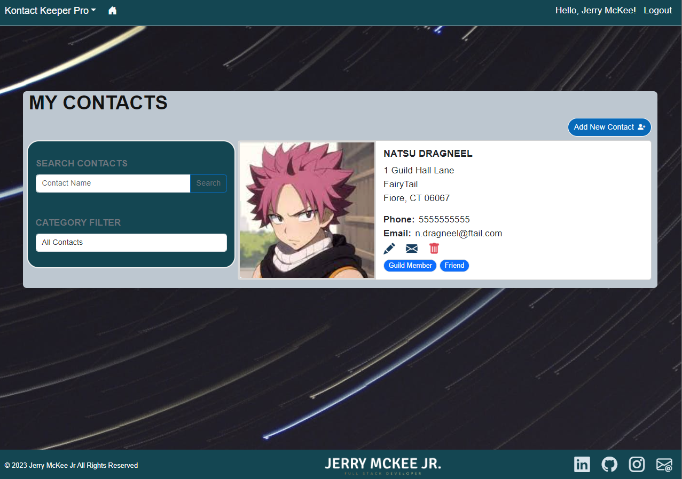Image resolution: width=682 pixels, height=479 pixels.
Task: Click the Fiore, CT 06067 text
Action: [x=417, y=198]
